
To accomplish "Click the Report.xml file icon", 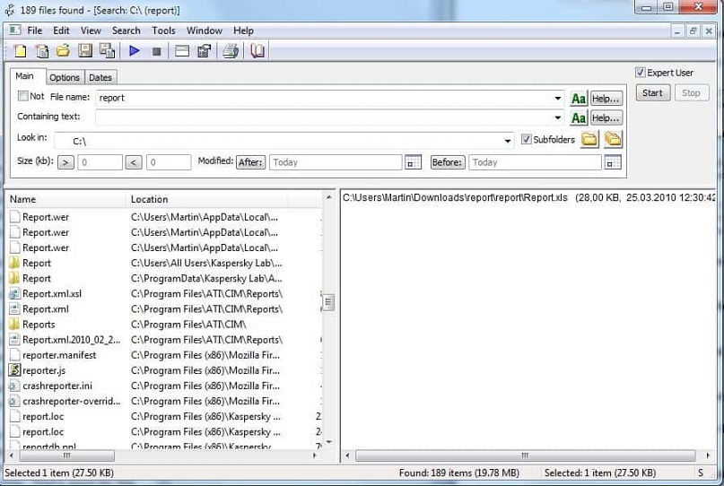I will point(14,308).
